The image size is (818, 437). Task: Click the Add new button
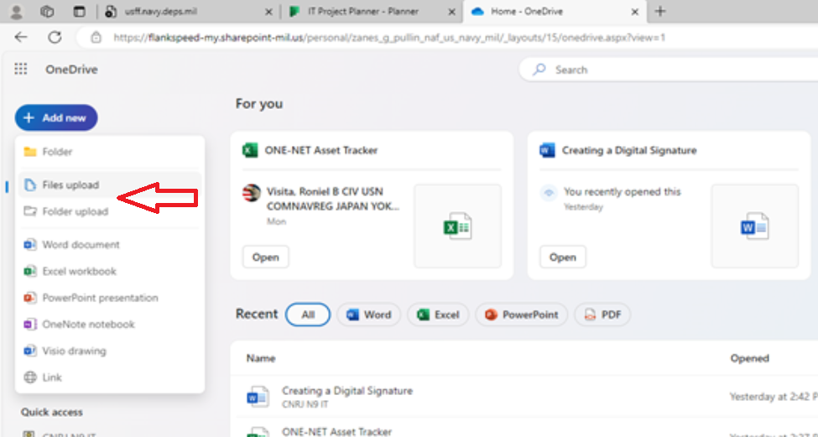tap(56, 118)
